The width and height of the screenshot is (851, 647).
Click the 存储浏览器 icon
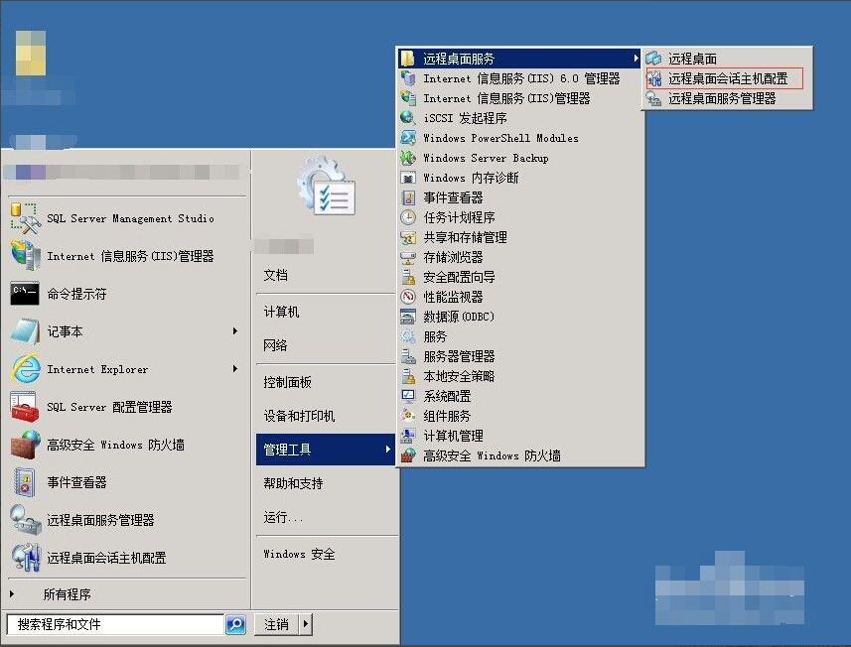click(408, 257)
